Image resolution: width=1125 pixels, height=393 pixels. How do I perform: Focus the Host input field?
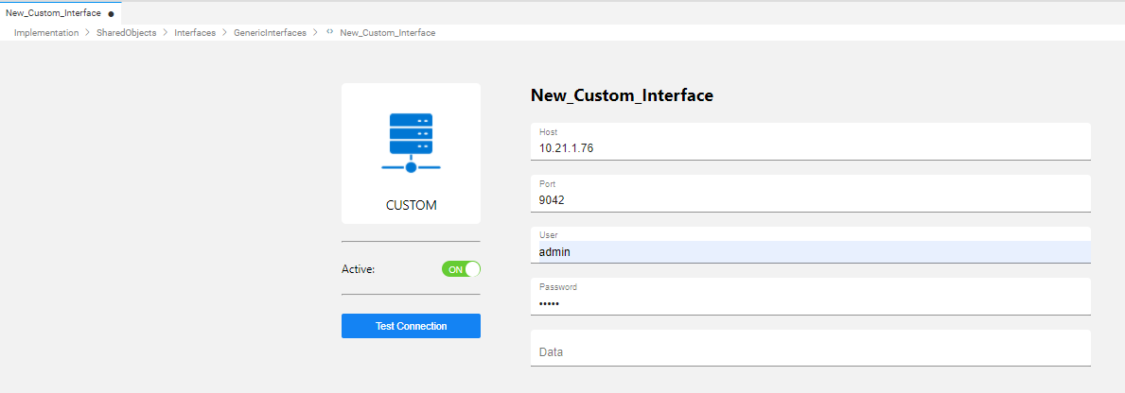coord(810,148)
